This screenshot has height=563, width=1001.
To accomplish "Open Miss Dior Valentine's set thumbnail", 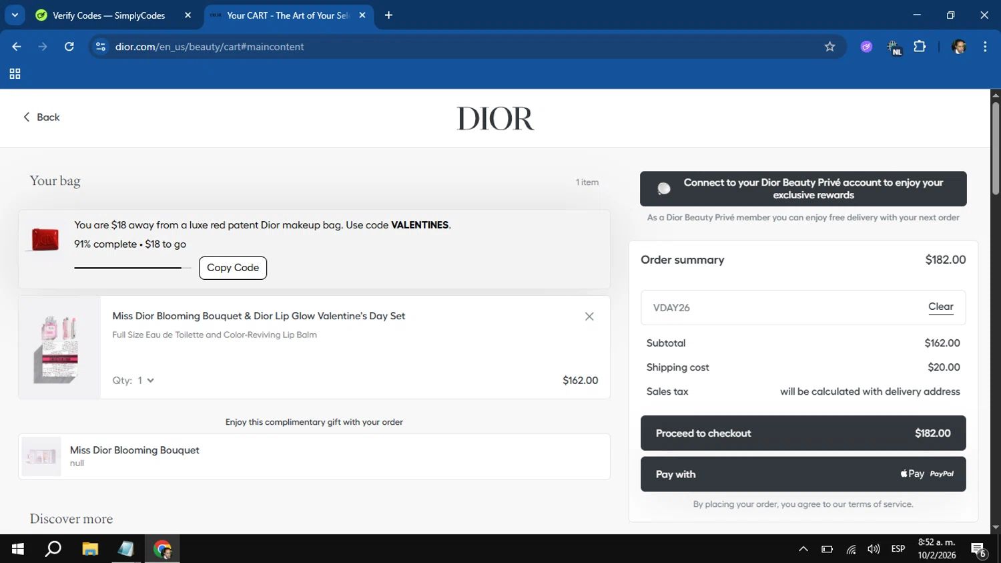I will [59, 347].
